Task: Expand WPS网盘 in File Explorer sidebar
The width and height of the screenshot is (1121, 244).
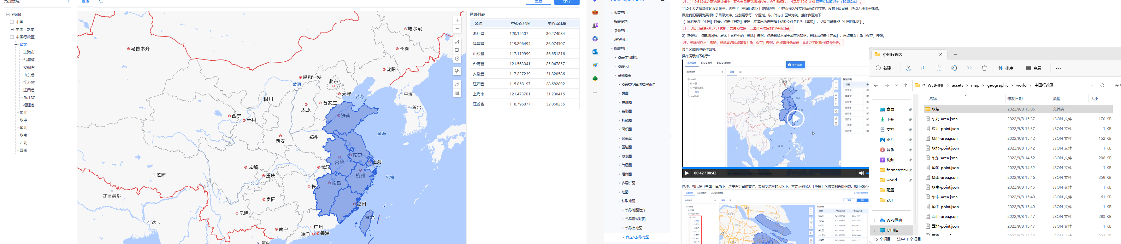Action: tap(875, 221)
